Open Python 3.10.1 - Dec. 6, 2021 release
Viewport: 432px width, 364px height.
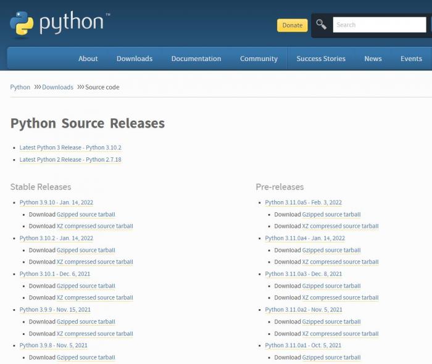55,274
